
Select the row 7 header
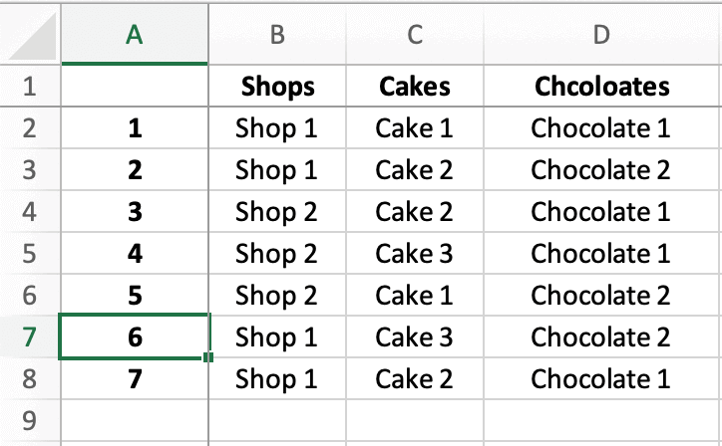(x=29, y=337)
